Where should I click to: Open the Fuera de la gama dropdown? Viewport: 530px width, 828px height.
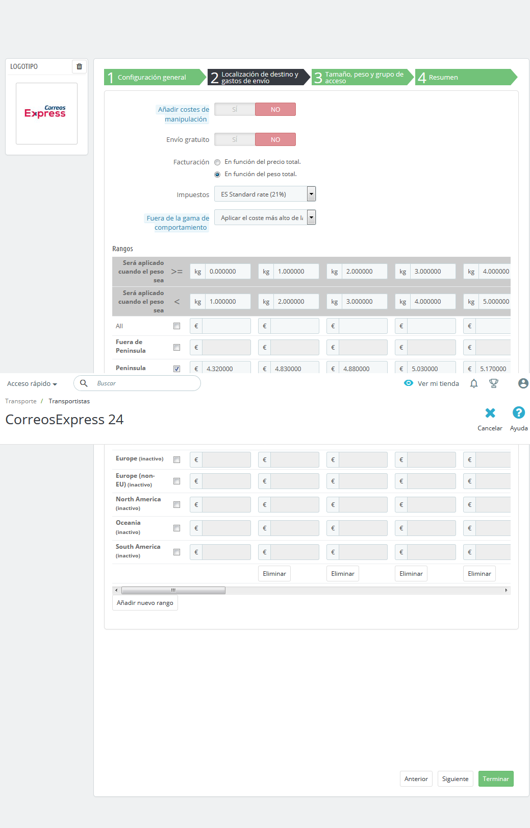click(x=265, y=217)
